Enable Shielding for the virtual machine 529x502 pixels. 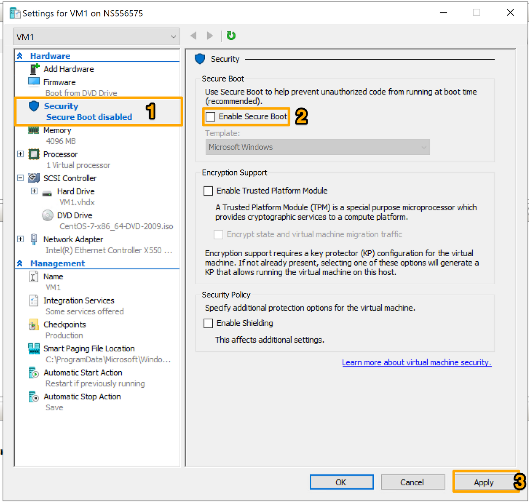(x=208, y=323)
